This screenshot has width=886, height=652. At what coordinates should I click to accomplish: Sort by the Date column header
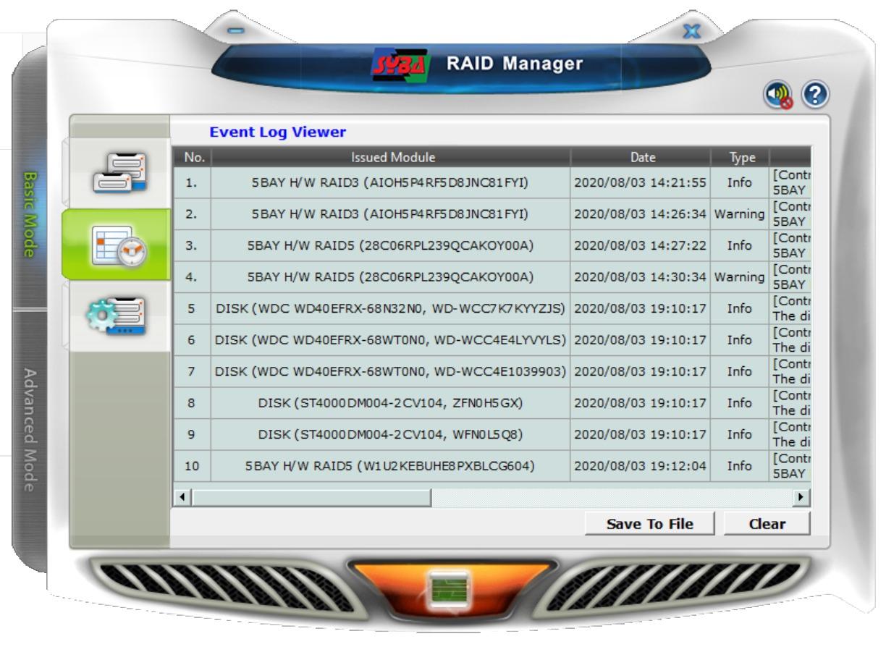pos(641,157)
